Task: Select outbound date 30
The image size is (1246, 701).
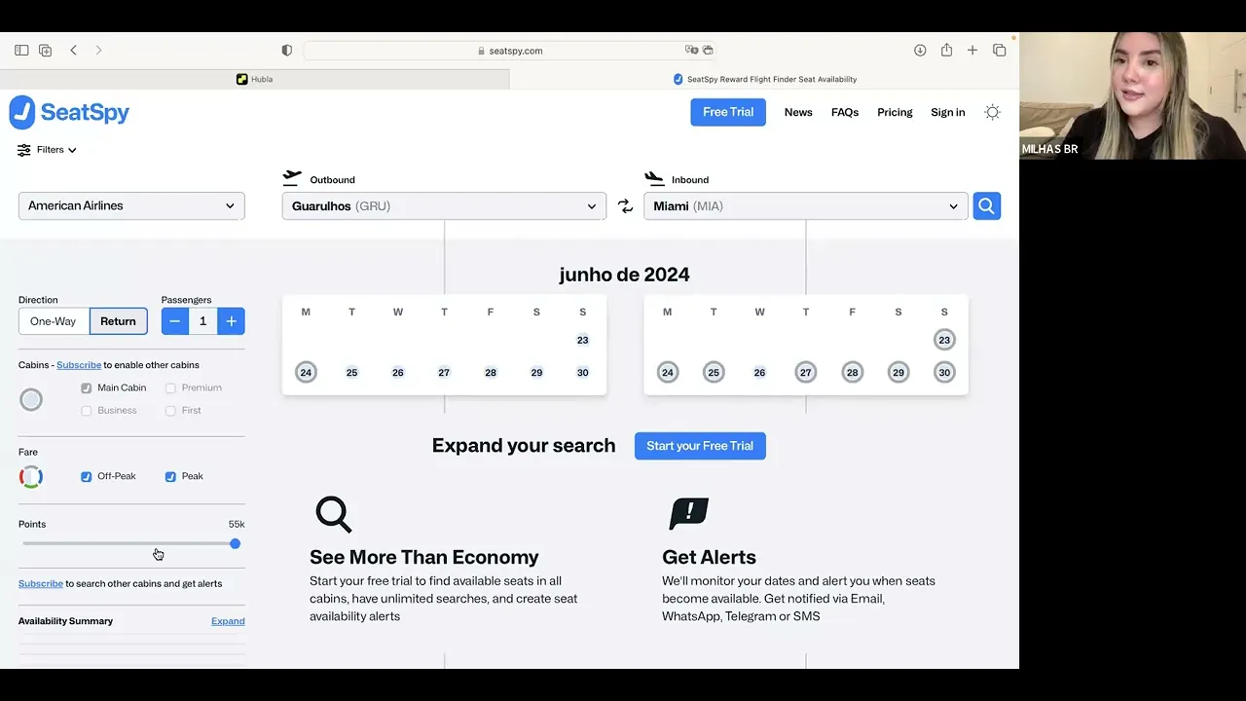Action: click(582, 373)
